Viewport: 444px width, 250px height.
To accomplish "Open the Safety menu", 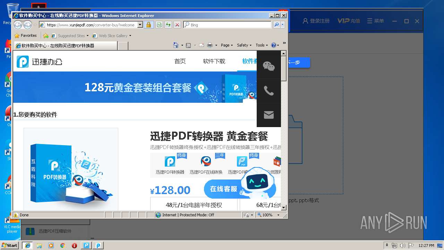I will 245,45.
